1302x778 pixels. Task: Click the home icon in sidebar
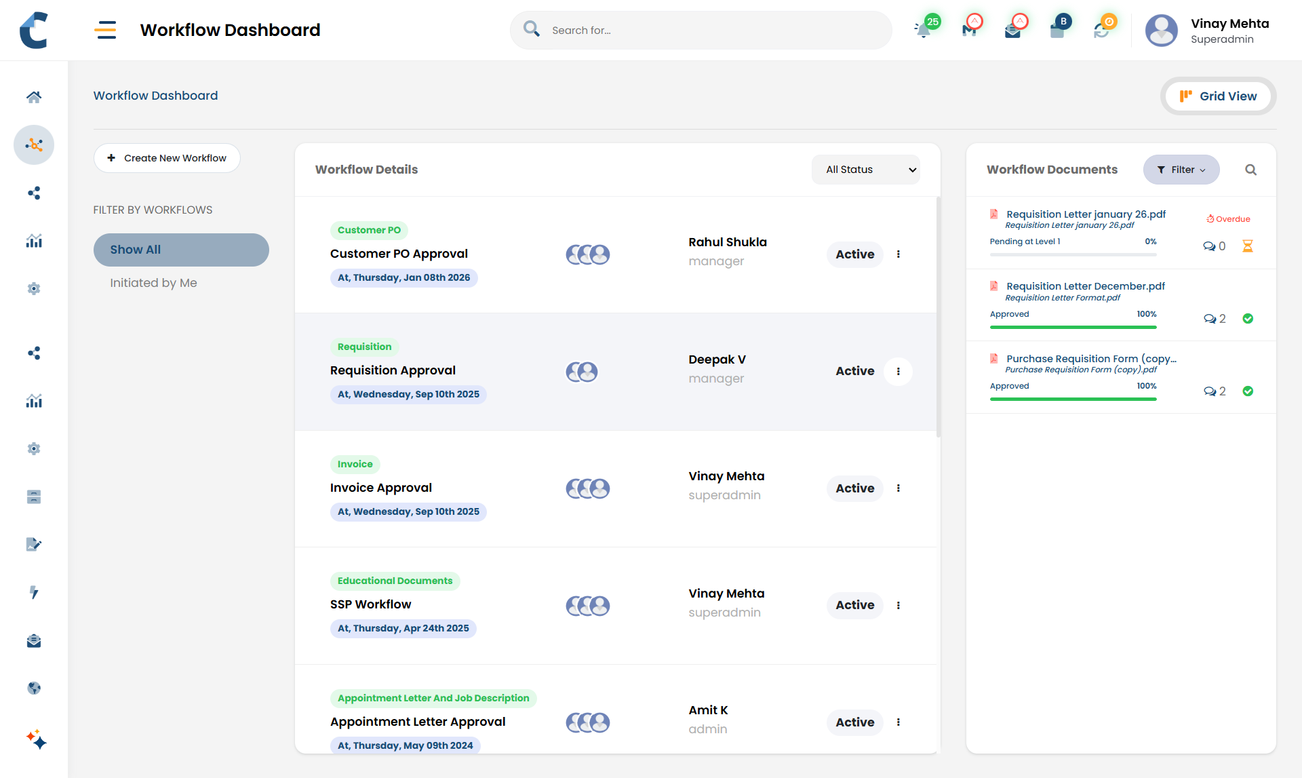(34, 97)
